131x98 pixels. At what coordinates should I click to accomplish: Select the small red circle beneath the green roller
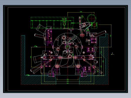[94, 25]
